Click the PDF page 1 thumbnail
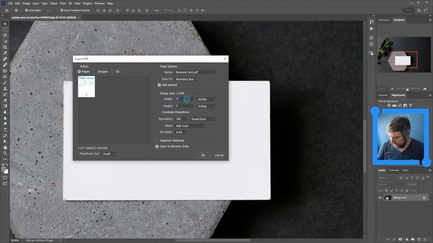Image resolution: width=433 pixels, height=243 pixels. tap(86, 86)
